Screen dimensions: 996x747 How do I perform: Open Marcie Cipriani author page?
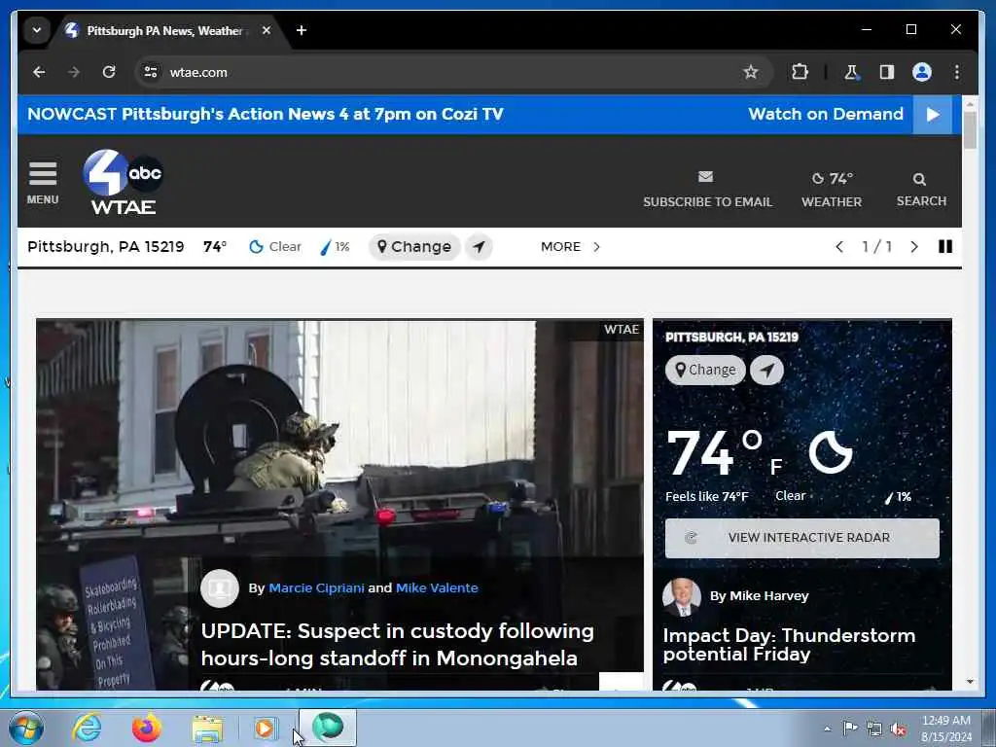pos(316,587)
